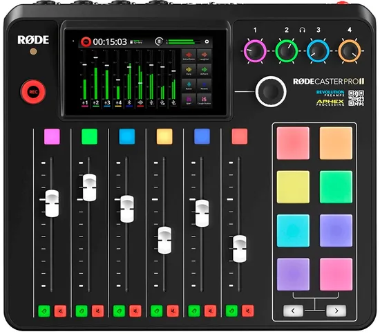Tap the SD card storage indicator

136,42
